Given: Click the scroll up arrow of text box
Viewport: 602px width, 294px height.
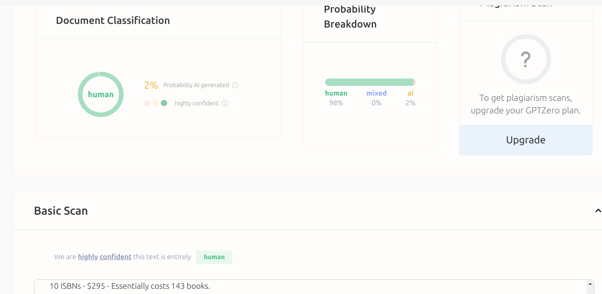Looking at the screenshot, I should coord(589,283).
